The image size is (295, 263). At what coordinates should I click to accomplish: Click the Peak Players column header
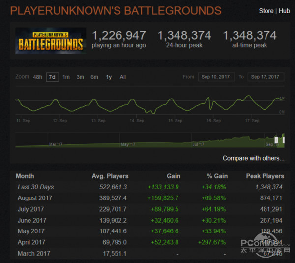click(x=265, y=176)
